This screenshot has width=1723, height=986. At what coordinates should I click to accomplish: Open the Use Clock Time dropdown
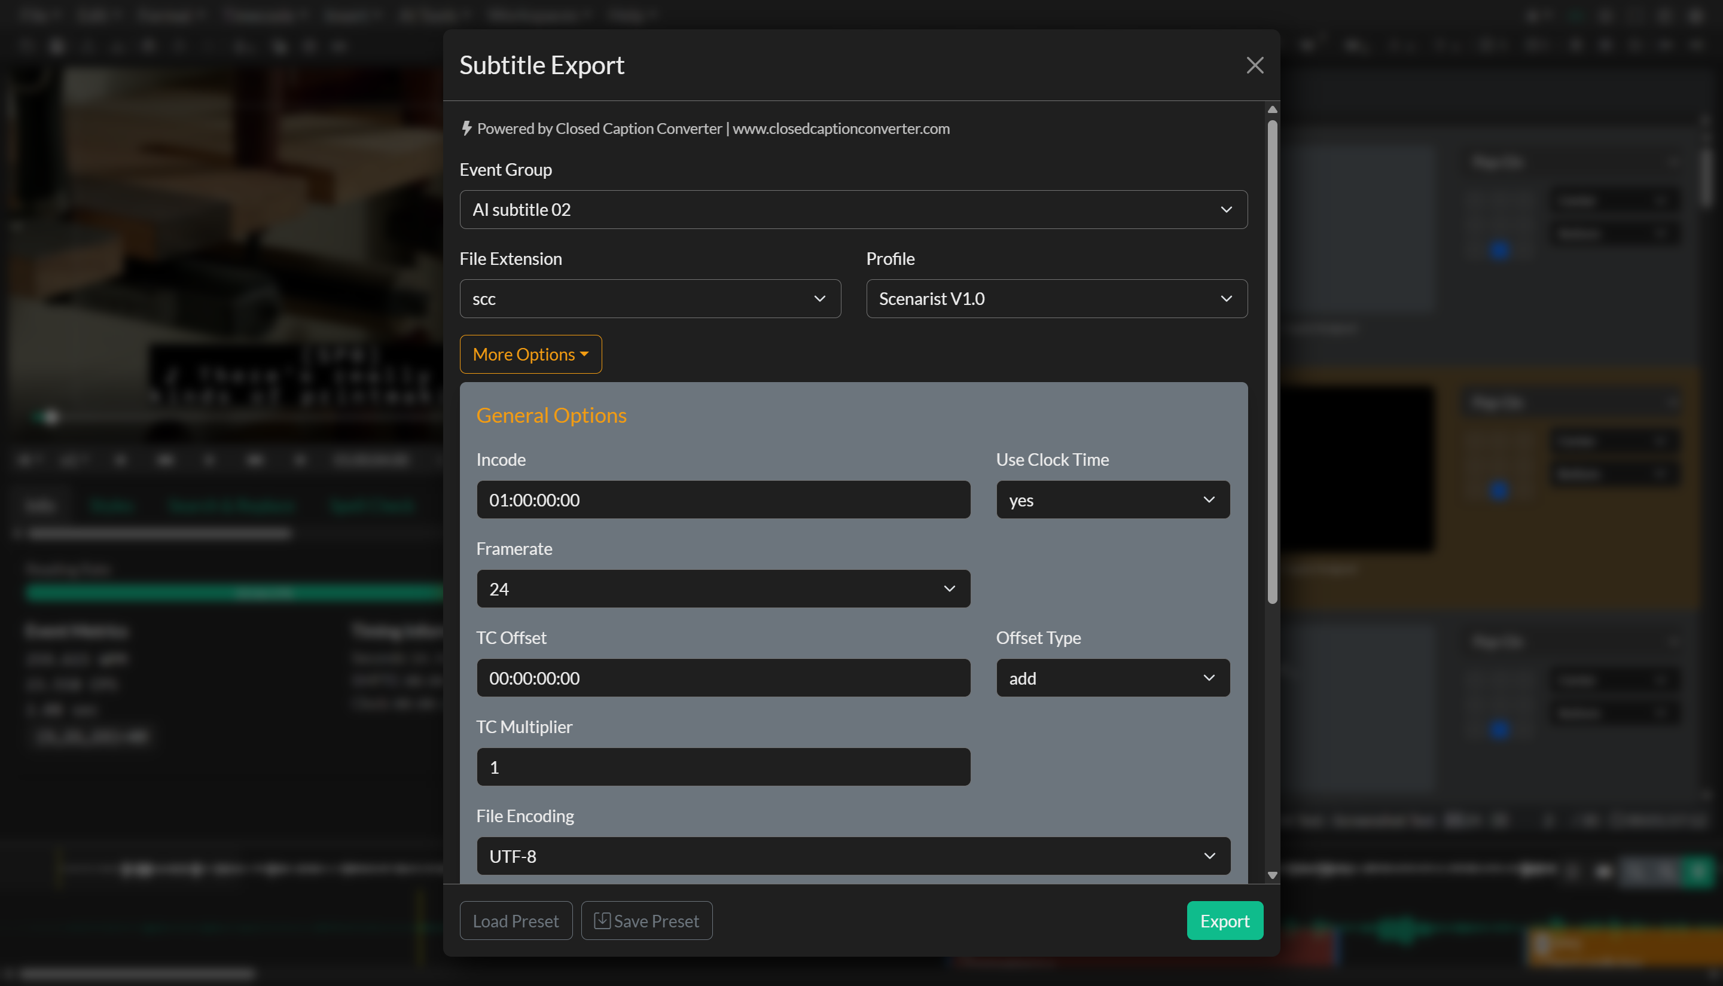(x=1112, y=500)
